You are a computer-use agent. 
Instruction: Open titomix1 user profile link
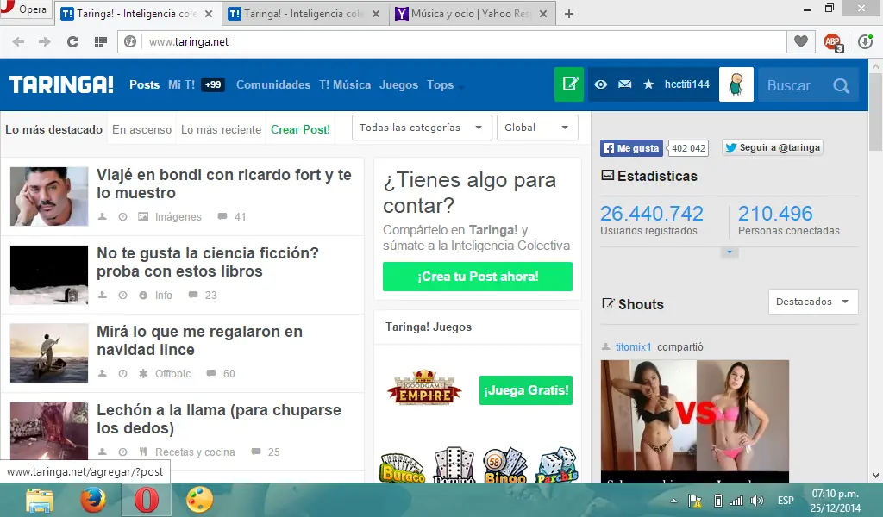coord(633,346)
